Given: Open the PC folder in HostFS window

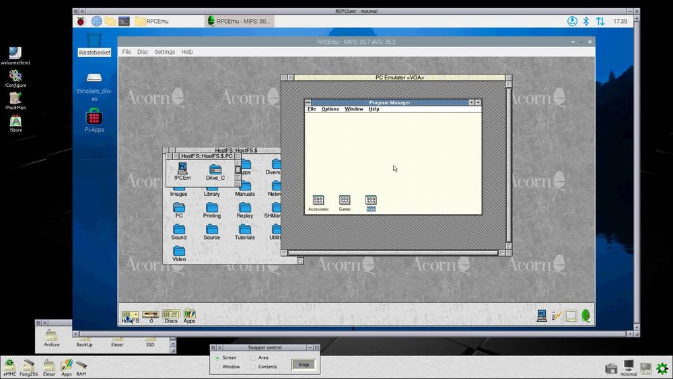Looking at the screenshot, I should (x=179, y=210).
